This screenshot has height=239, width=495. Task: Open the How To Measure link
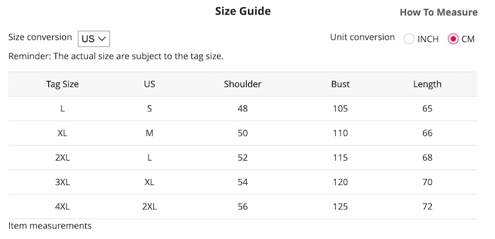tap(438, 13)
